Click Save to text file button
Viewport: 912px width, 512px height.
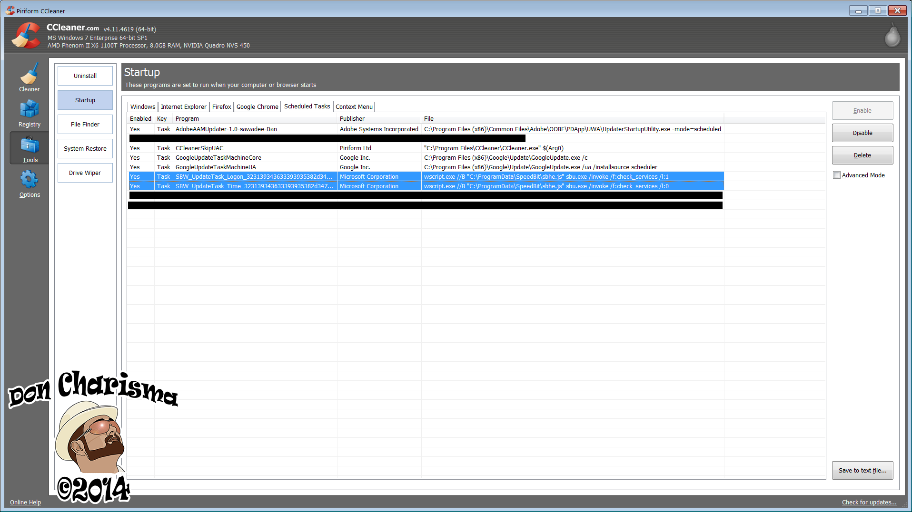862,471
